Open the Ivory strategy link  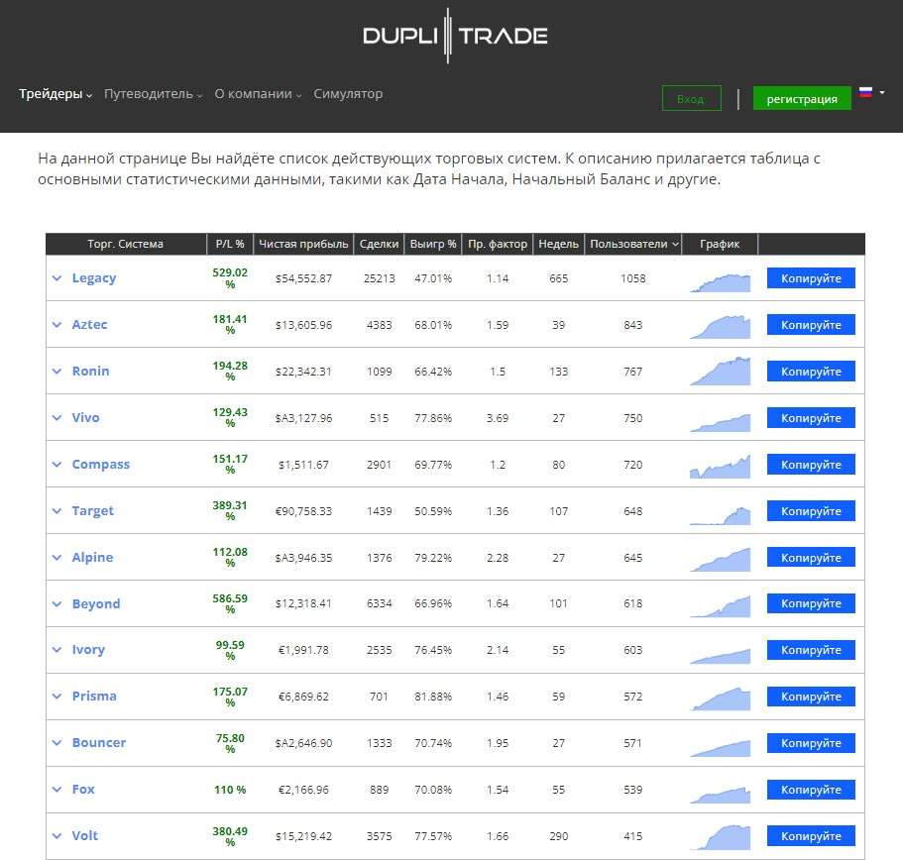tap(88, 650)
